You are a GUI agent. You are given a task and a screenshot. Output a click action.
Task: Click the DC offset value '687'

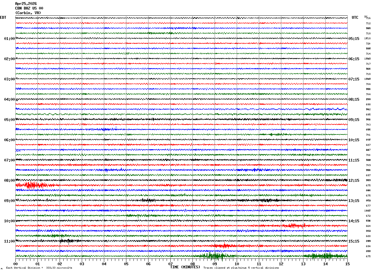point(368,145)
